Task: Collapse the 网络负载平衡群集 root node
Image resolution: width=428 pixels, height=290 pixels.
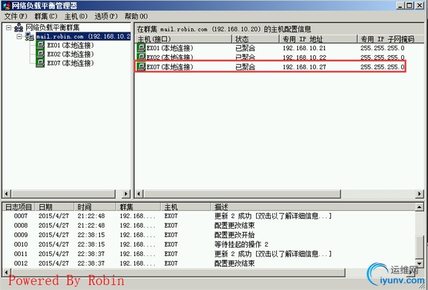Action: click(x=9, y=27)
